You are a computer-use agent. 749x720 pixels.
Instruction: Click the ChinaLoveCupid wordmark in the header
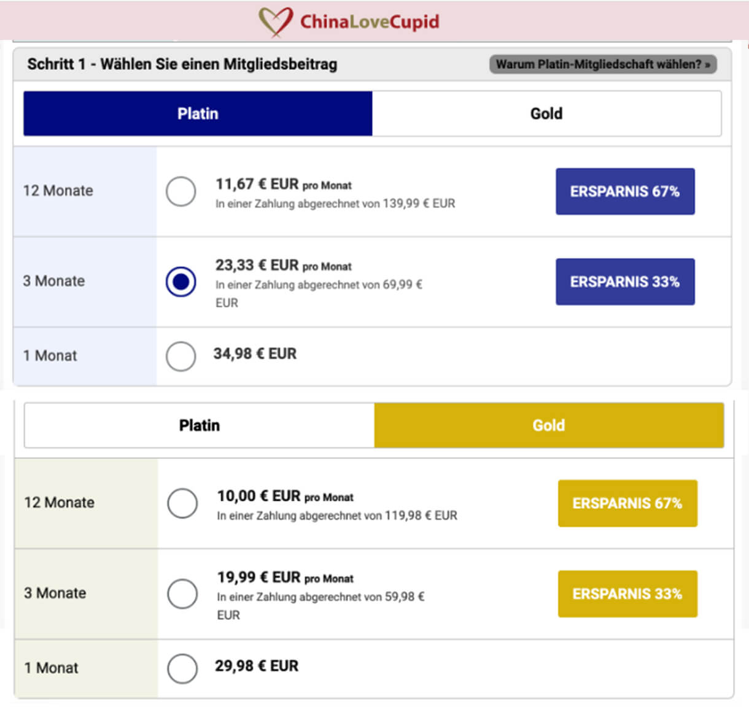pos(370,20)
